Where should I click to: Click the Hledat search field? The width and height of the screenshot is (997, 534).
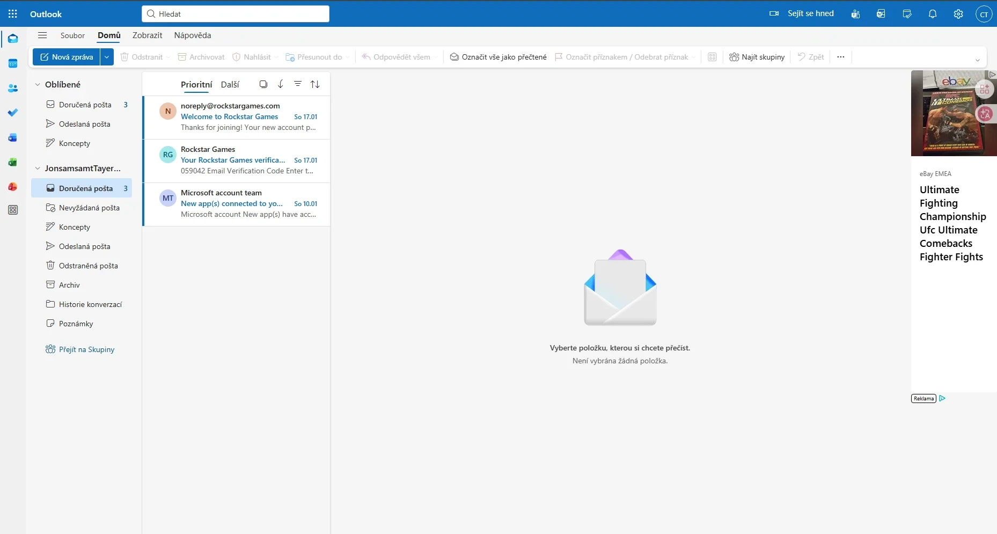tap(236, 14)
